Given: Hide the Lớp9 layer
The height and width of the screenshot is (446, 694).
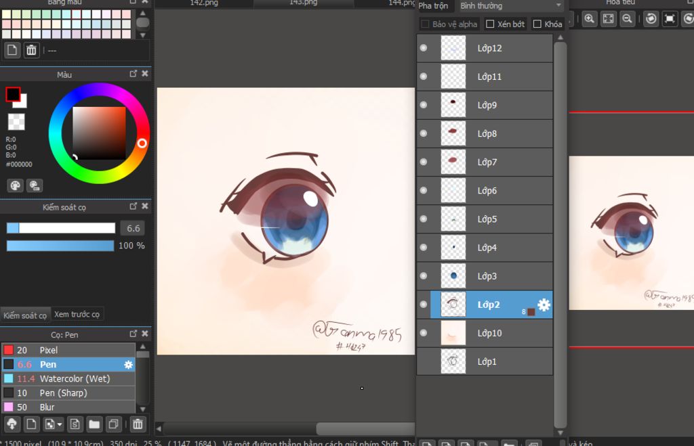Looking at the screenshot, I should pyautogui.click(x=424, y=105).
